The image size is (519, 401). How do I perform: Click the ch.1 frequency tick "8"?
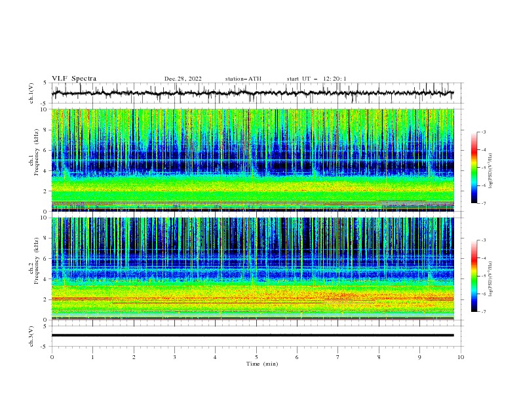[47, 130]
